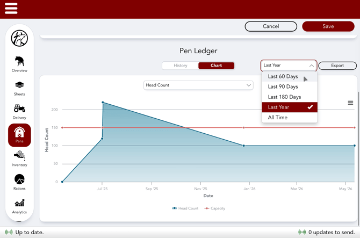Switch to the History view
360x238 pixels.
coord(181,66)
